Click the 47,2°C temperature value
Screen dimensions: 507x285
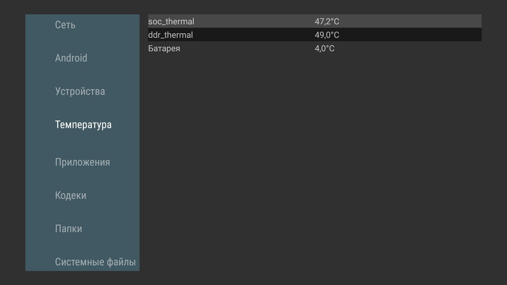coord(327,21)
